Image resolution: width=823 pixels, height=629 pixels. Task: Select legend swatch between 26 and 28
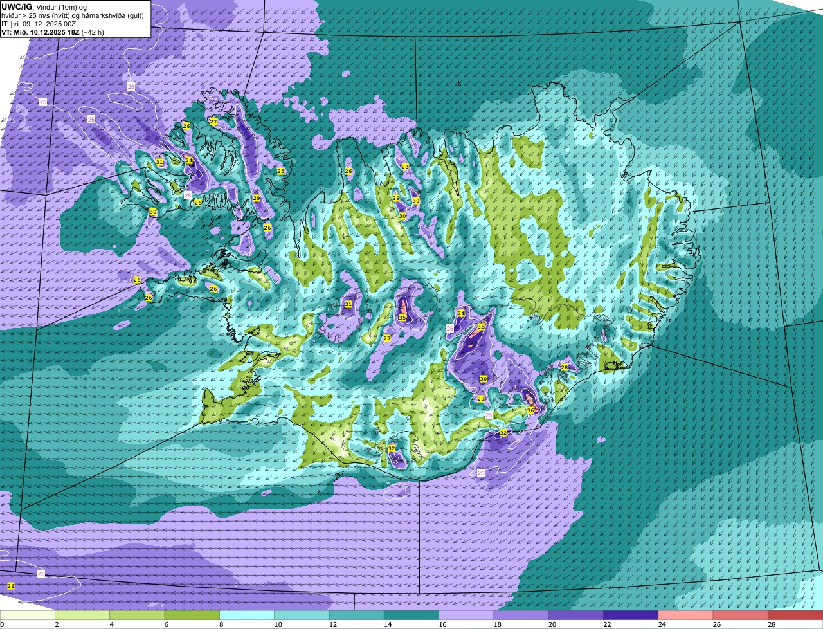click(741, 615)
